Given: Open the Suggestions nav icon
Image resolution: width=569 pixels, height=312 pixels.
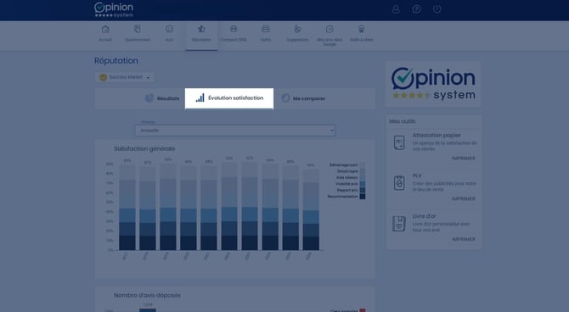Looking at the screenshot, I should tap(297, 29).
